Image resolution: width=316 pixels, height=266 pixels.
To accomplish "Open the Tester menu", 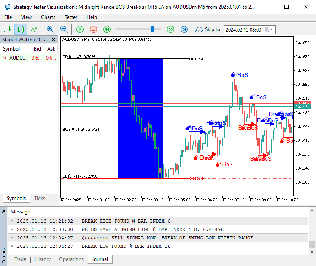I will 70,17.
